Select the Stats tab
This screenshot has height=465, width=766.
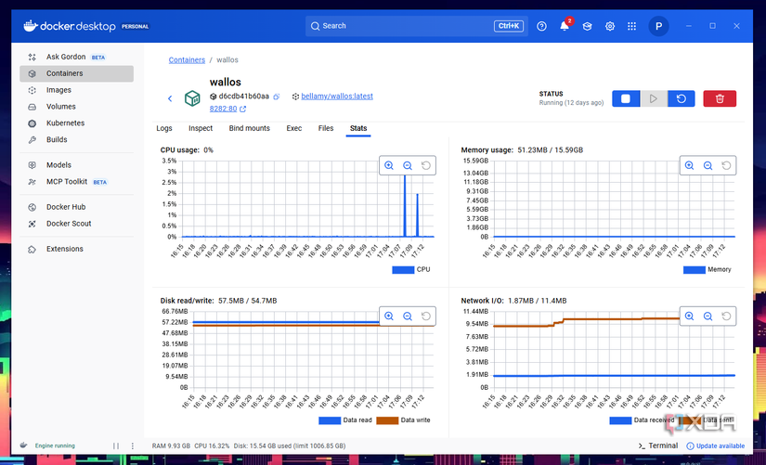click(358, 128)
